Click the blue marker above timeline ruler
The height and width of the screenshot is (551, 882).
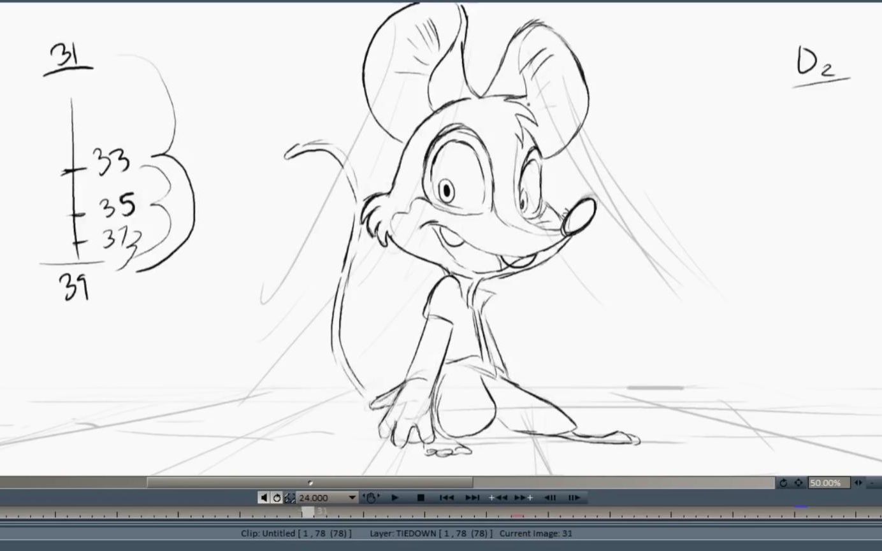[801, 508]
